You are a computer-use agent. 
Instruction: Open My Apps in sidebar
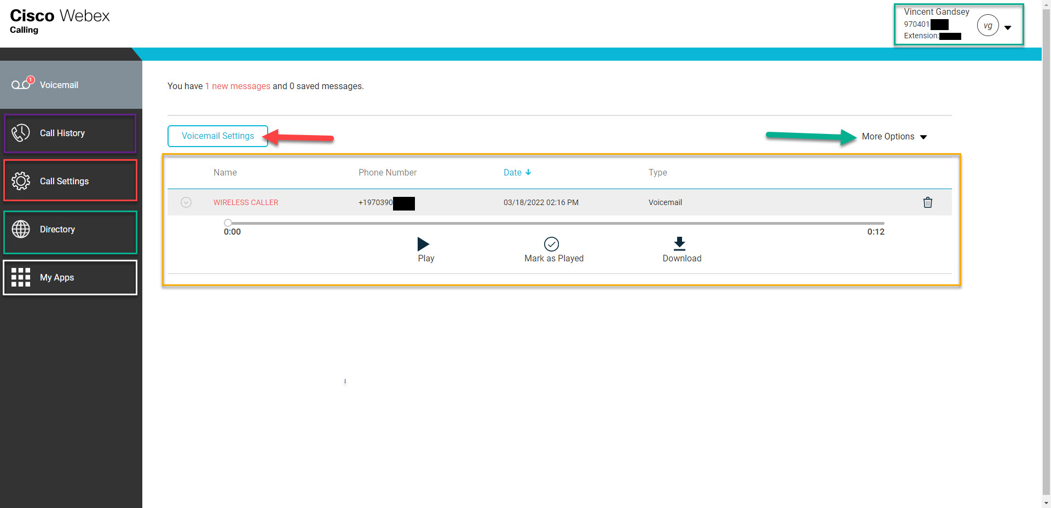pyautogui.click(x=70, y=277)
